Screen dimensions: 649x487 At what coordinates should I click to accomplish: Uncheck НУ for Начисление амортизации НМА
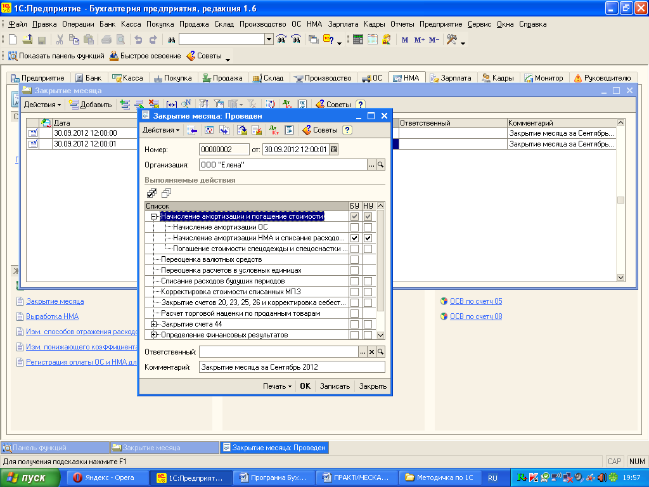pyautogui.click(x=368, y=238)
